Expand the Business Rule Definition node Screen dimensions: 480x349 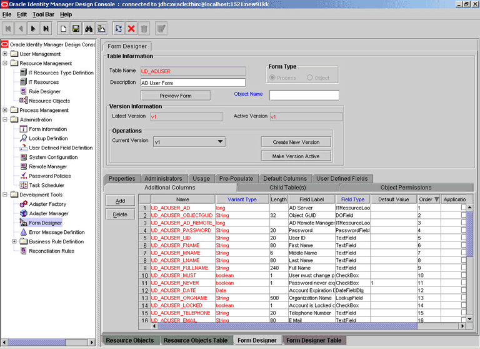click(x=14, y=241)
